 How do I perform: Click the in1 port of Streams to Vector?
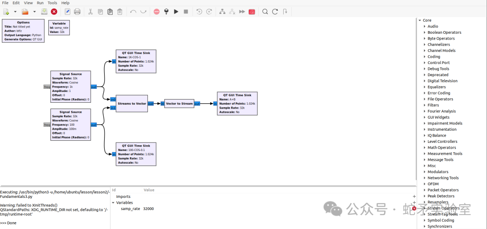point(113,108)
